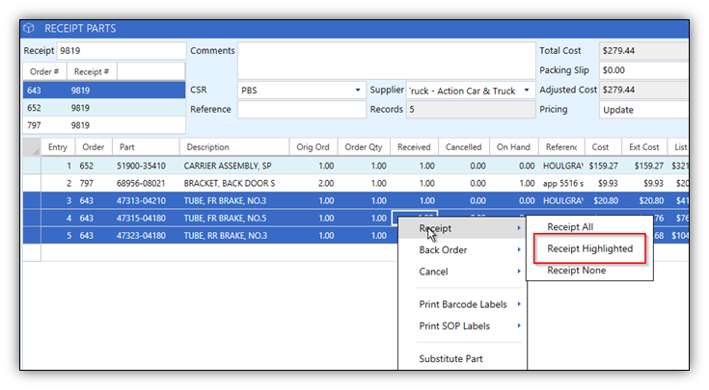The image size is (709, 390).
Task: Click the Cancelled column header
Action: click(463, 147)
